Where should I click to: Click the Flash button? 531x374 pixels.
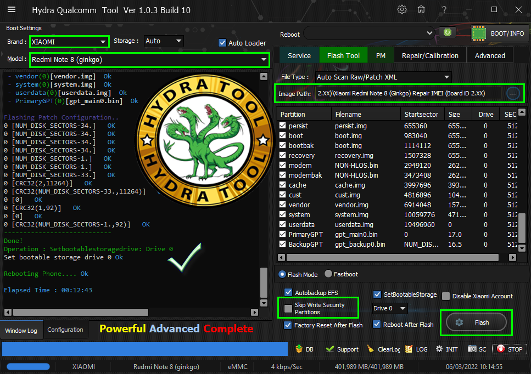(476, 322)
